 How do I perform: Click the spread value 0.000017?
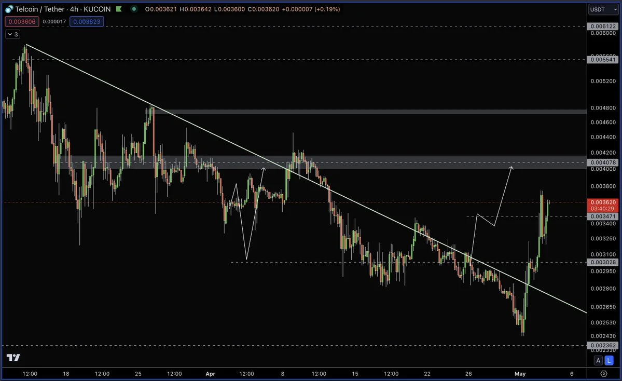pyautogui.click(x=54, y=21)
